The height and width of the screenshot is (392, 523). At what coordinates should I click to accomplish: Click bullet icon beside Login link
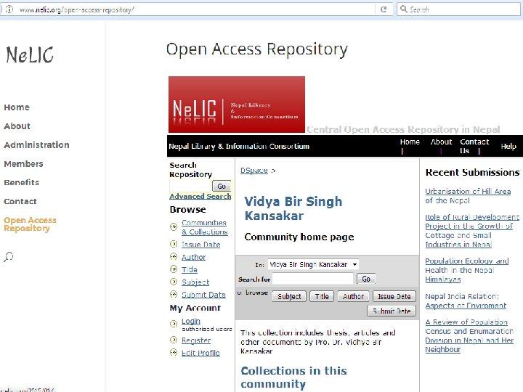pyautogui.click(x=174, y=323)
